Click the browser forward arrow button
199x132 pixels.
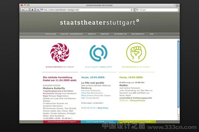click(27, 10)
